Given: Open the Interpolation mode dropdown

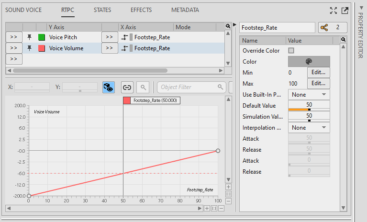Looking at the screenshot, I should 309,128.
